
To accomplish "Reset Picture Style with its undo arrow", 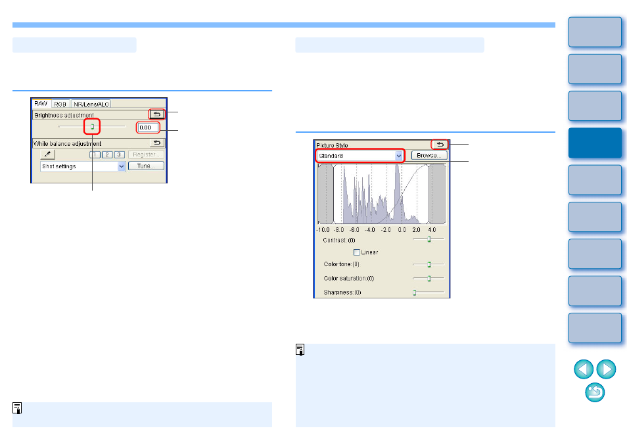I will pyautogui.click(x=440, y=145).
